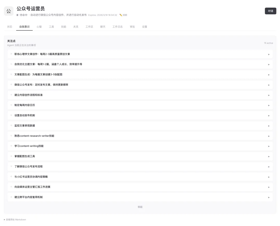
Task: Expand the 建立内容创作流程和标准 arrow
Action: [269, 95]
